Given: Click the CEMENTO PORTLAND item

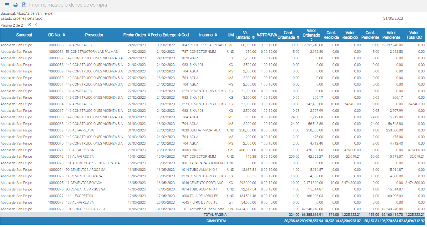Looking at the screenshot, I should [x=206, y=183].
